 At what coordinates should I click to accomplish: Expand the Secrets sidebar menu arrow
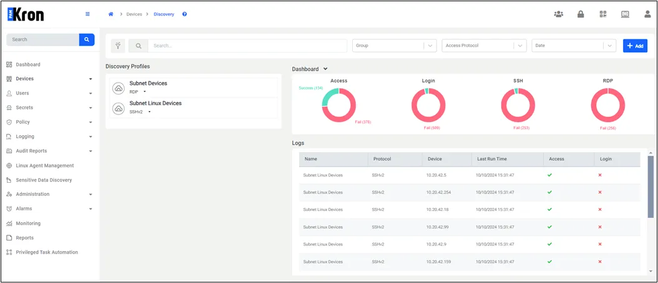[x=91, y=108]
